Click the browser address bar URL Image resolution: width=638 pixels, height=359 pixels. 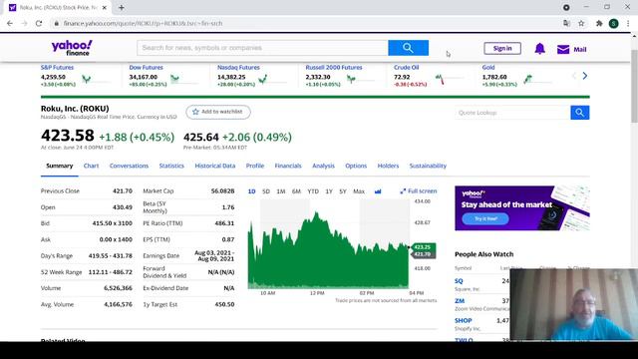pos(143,24)
